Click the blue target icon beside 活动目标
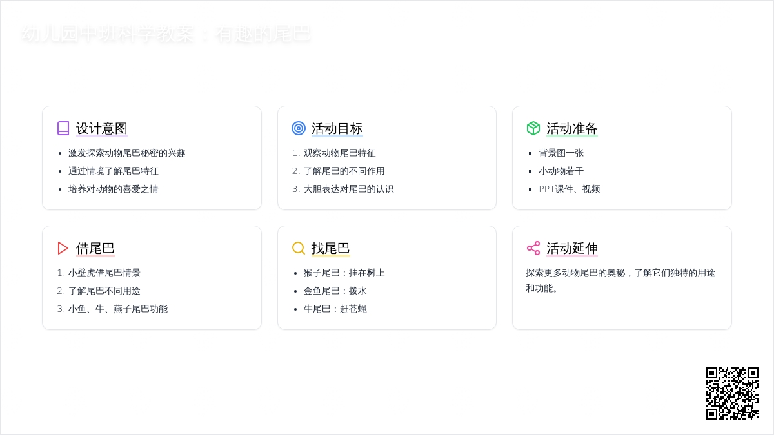Screen dimensions: 774x435 [299, 128]
